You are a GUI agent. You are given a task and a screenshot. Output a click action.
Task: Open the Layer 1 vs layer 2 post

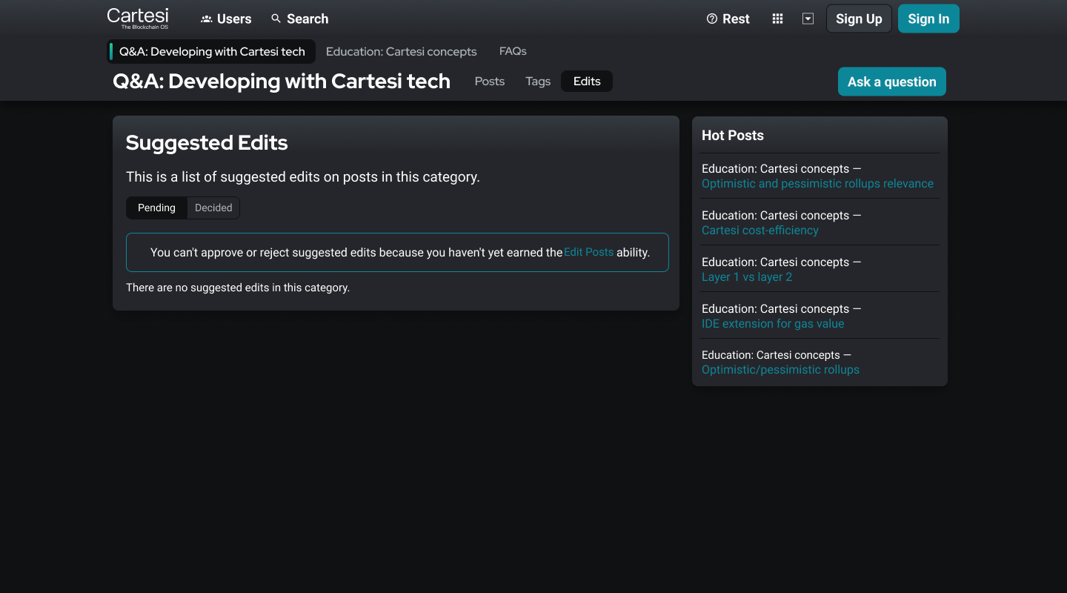(x=746, y=277)
